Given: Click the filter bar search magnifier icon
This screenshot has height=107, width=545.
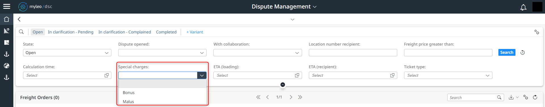Looking at the screenshot, I should click(x=21, y=32).
